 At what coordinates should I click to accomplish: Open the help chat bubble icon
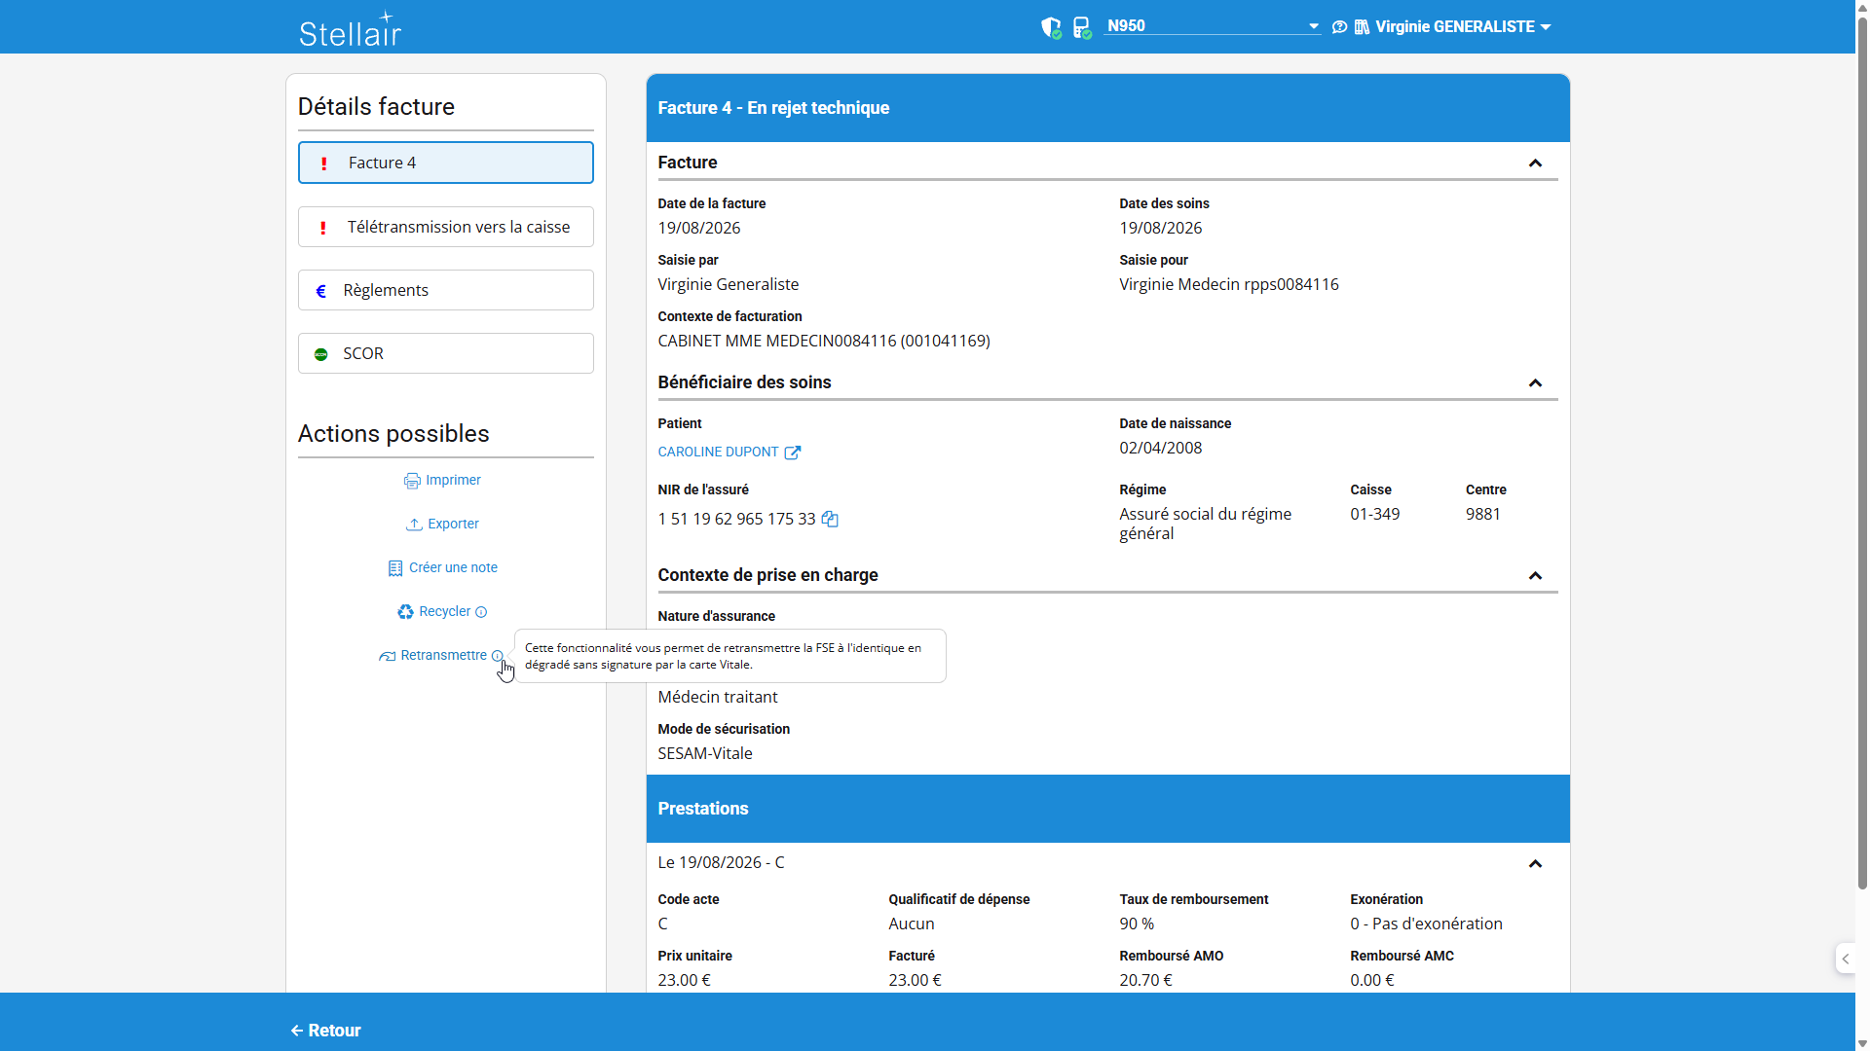coord(1339,27)
